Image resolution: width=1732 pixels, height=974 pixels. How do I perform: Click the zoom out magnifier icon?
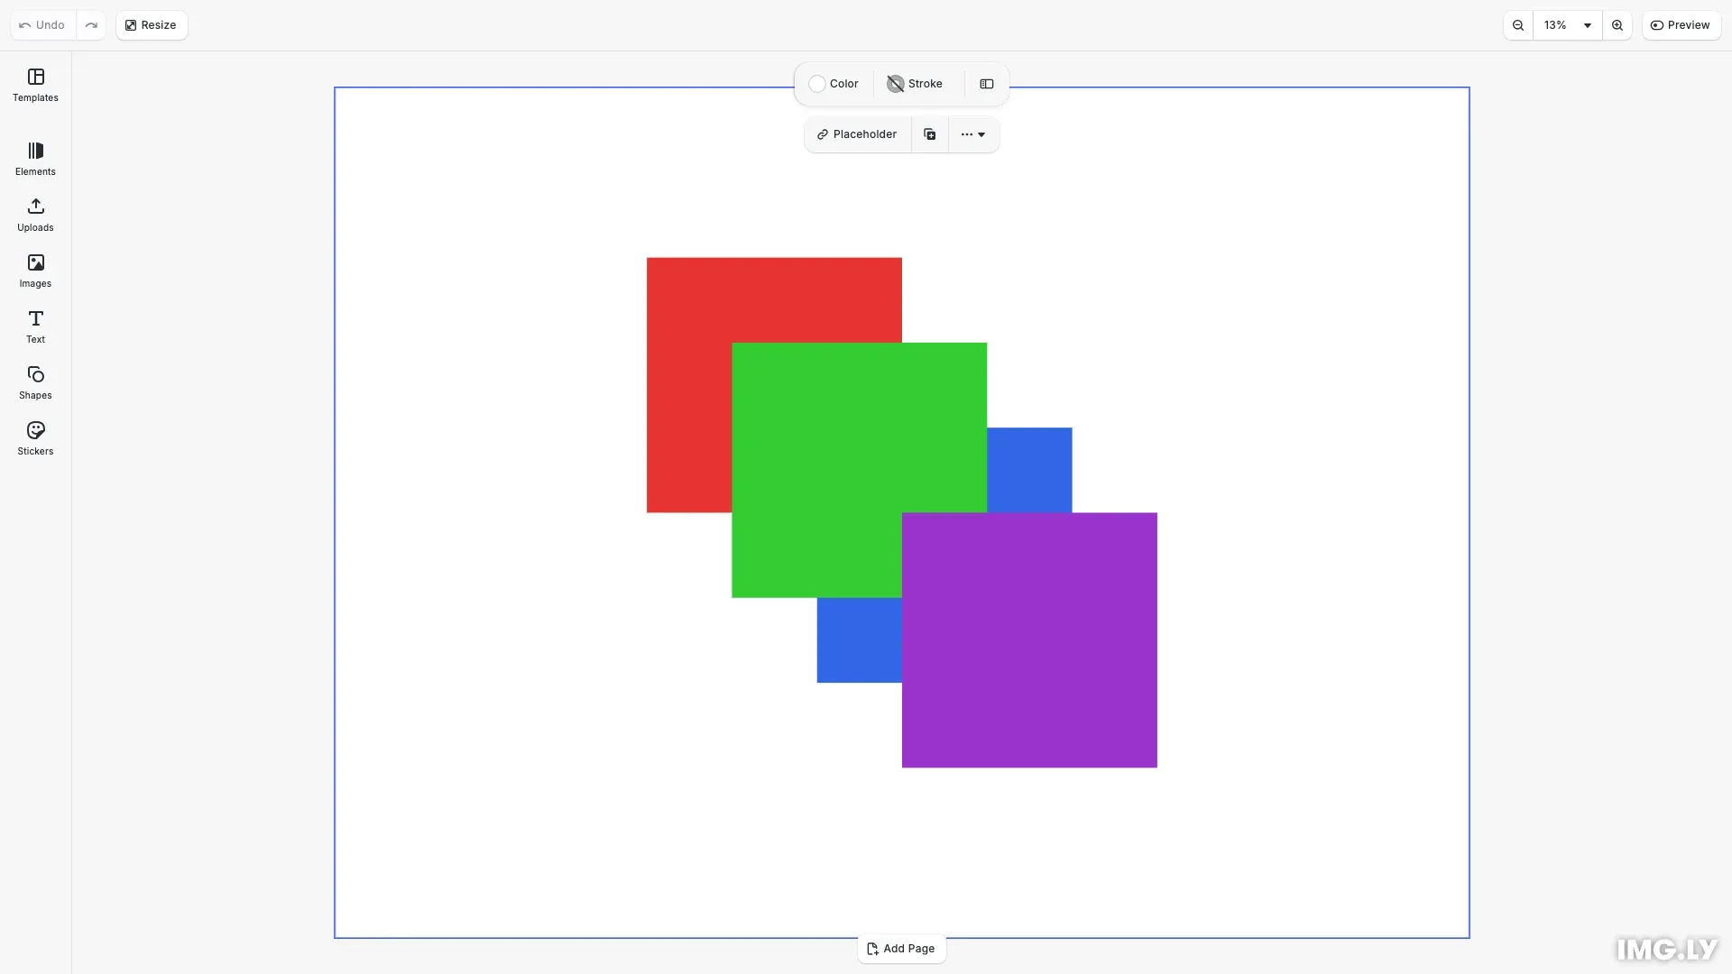coord(1518,24)
